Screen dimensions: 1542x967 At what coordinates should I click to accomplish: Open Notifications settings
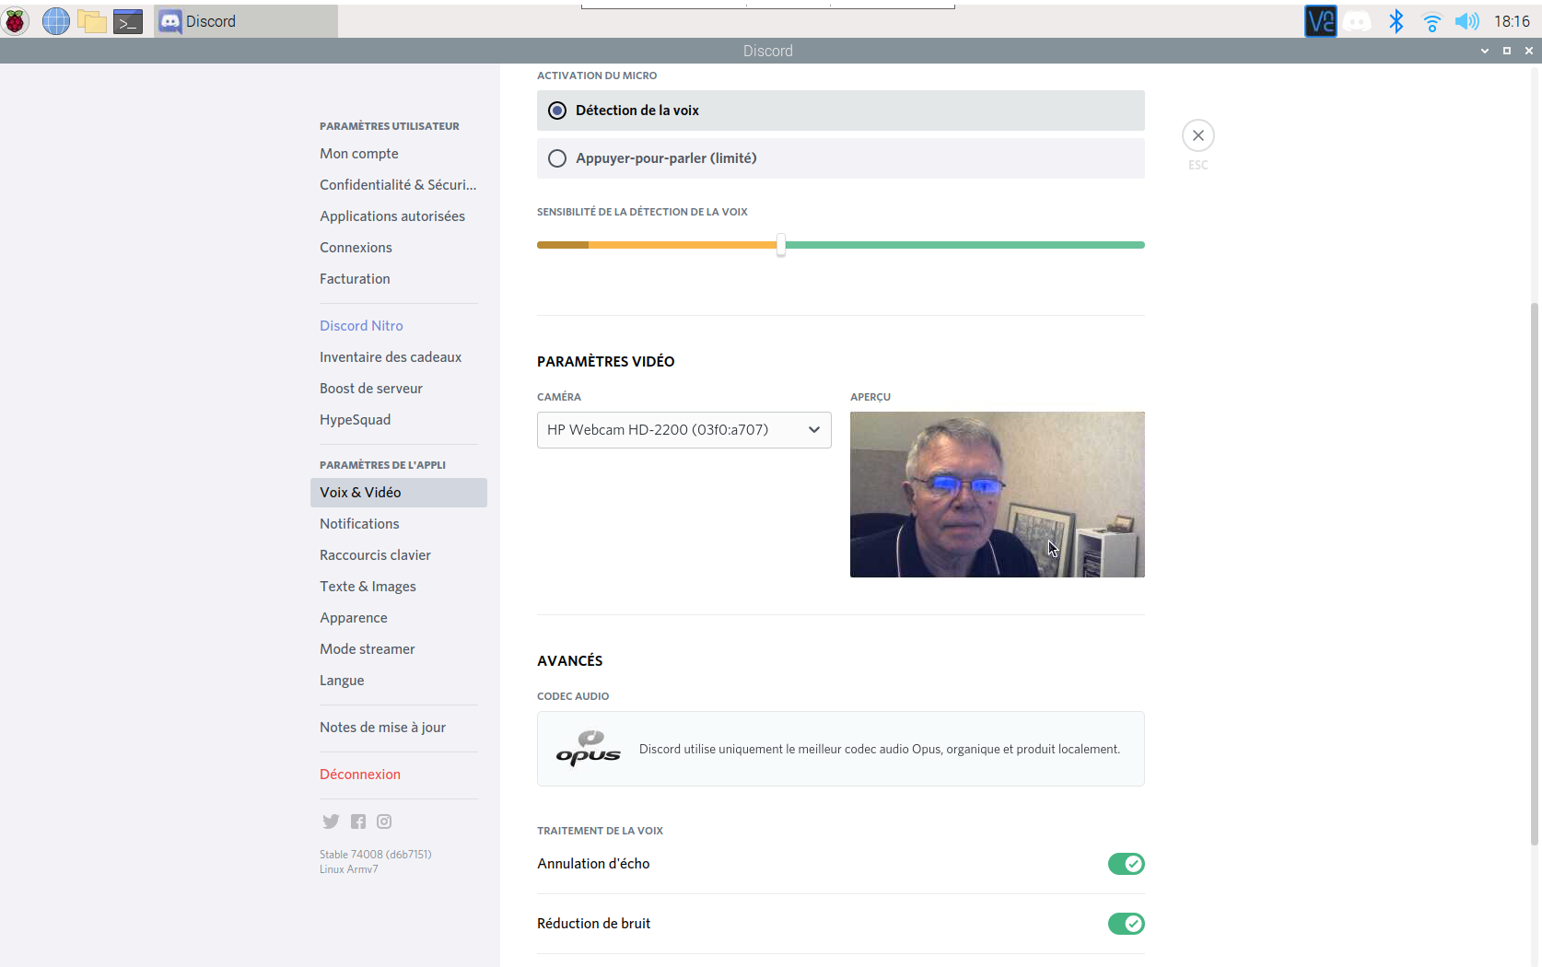(398, 524)
